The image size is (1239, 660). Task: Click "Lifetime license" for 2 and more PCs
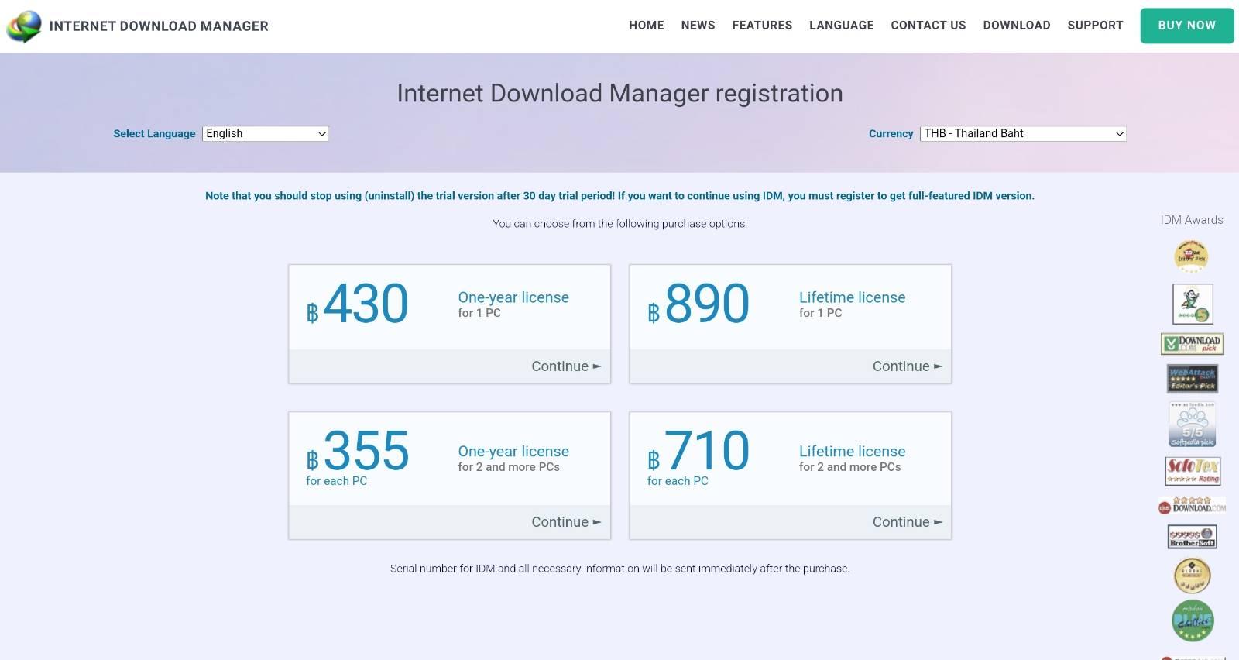pyautogui.click(x=853, y=452)
